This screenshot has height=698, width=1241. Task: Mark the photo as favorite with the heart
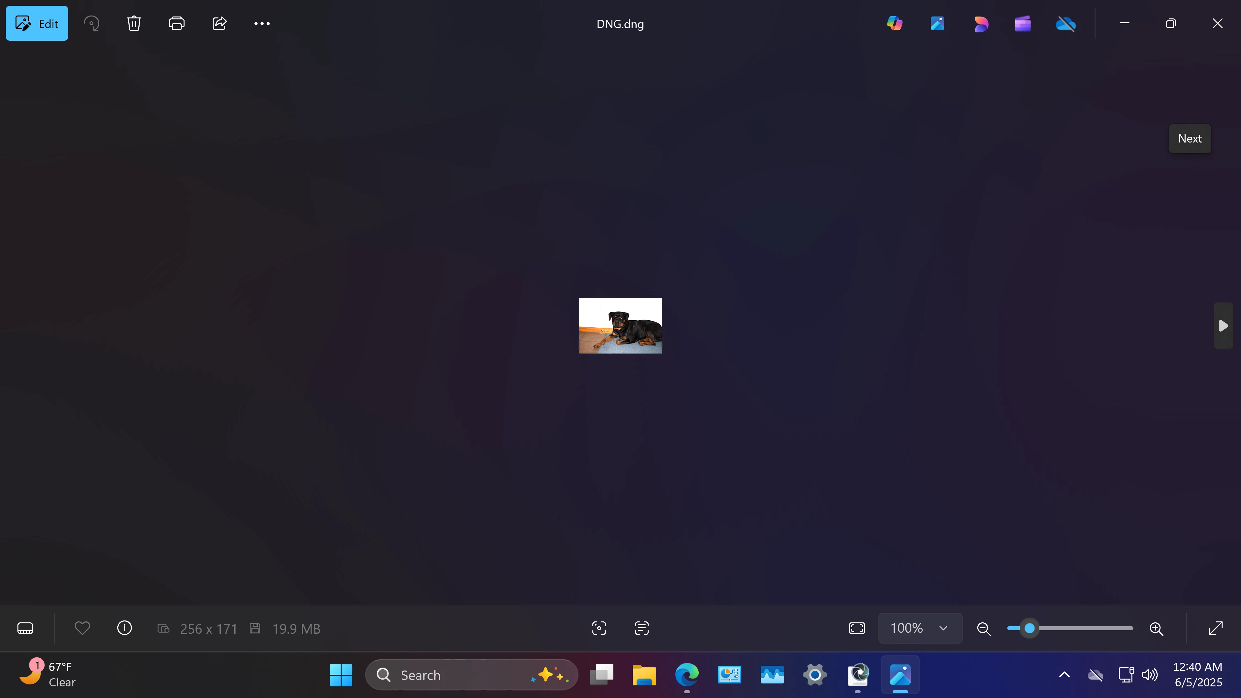[x=82, y=628]
